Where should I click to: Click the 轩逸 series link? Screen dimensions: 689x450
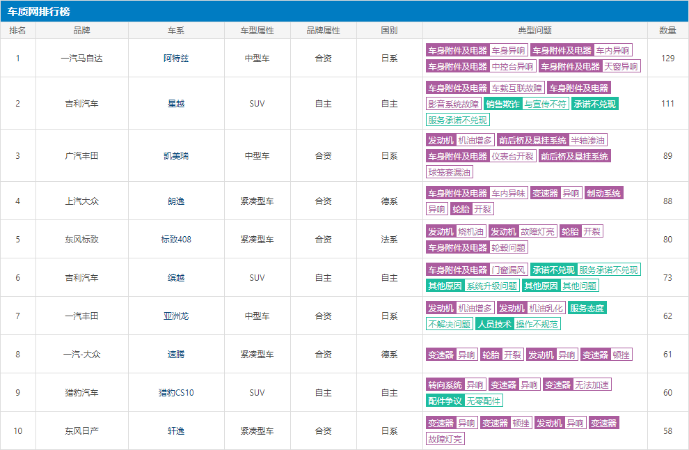pos(176,431)
